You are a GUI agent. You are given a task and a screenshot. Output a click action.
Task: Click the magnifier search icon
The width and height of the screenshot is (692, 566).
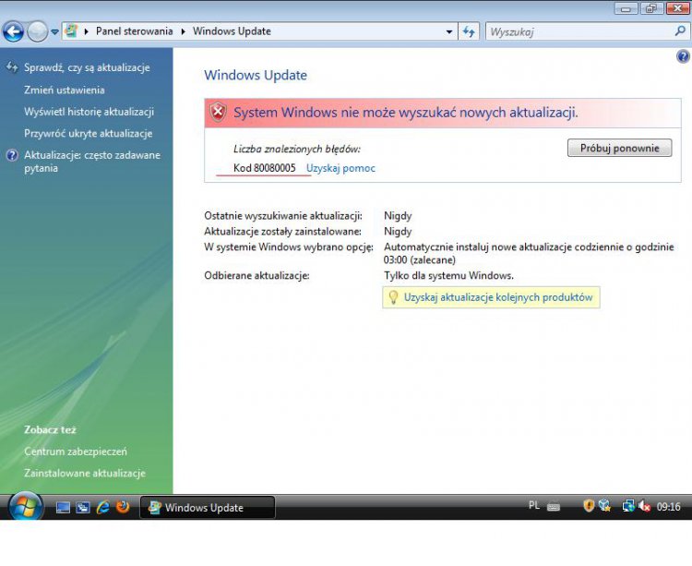click(x=680, y=30)
